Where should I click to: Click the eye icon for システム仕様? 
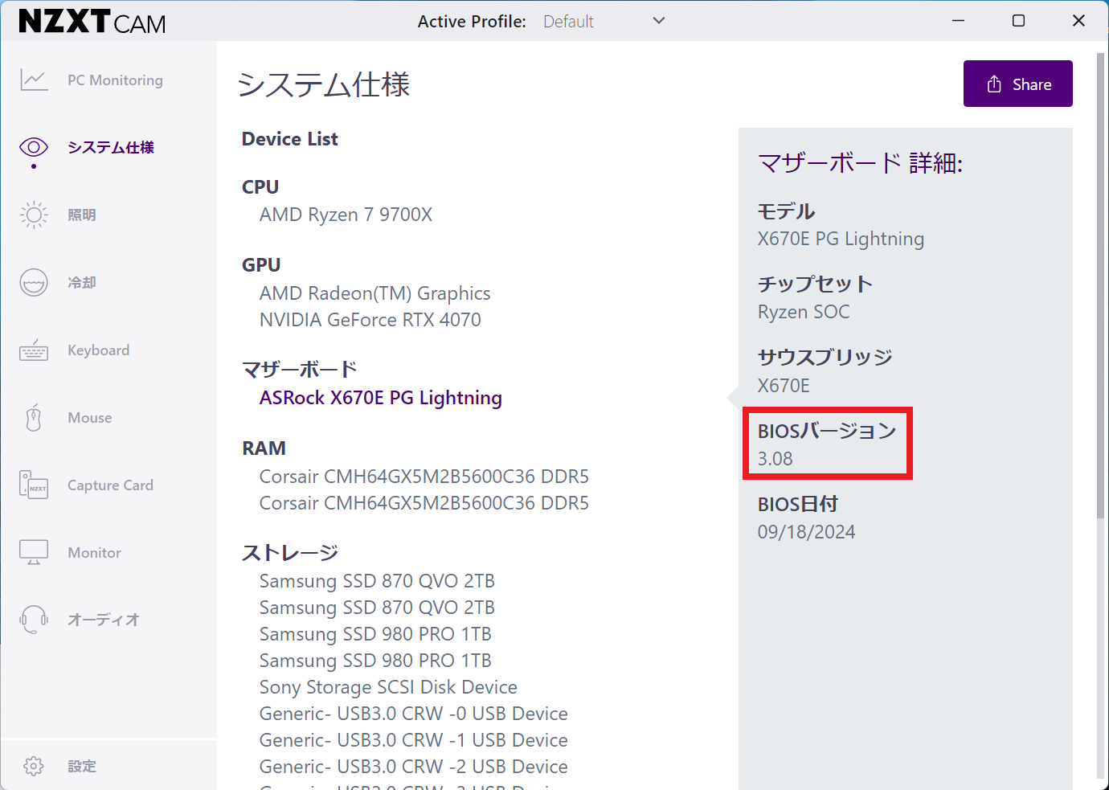pyautogui.click(x=34, y=147)
